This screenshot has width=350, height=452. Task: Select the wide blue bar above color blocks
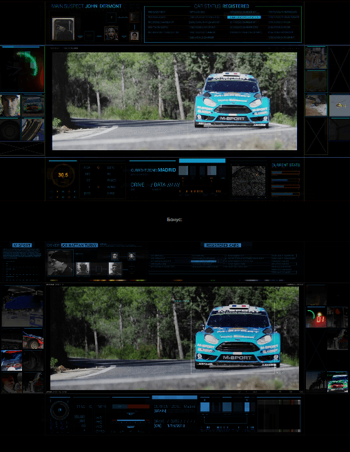202,161
